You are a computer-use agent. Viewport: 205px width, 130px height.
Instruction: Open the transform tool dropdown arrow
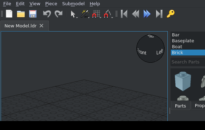coord(89,17)
